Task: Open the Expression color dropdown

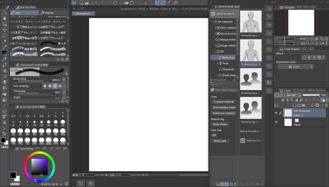Action: pos(295,67)
